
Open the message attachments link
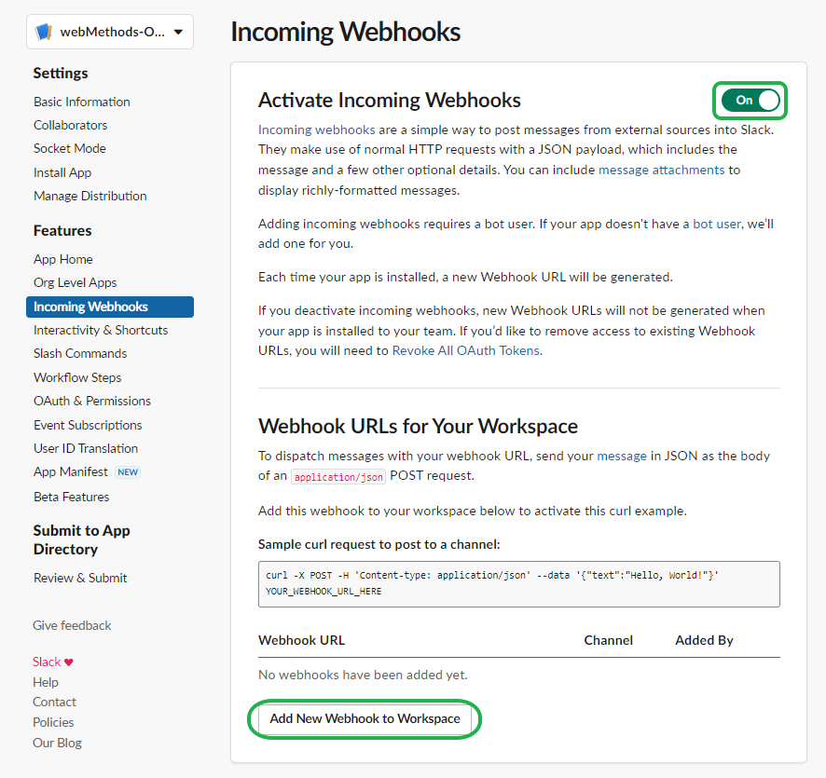coord(661,170)
